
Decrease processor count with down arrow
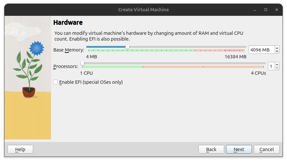tap(277, 68)
